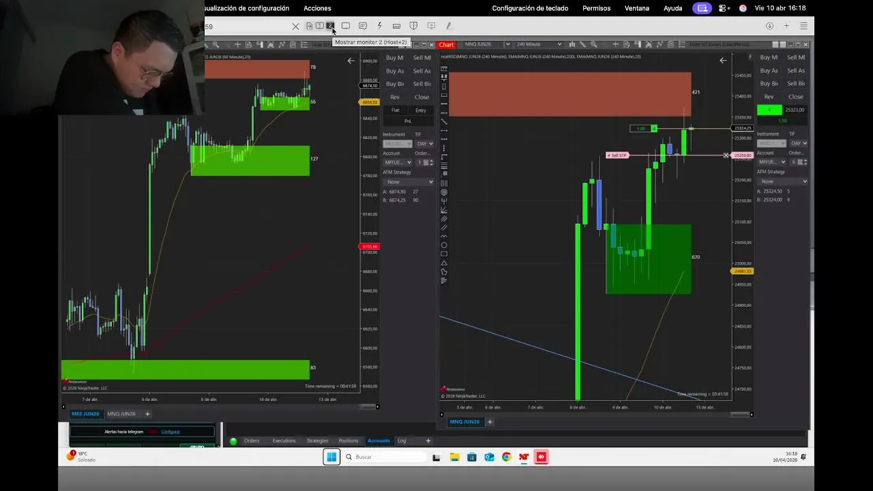Click the Configurar link
Image resolution: width=873 pixels, height=491 pixels.
pyautogui.click(x=171, y=432)
